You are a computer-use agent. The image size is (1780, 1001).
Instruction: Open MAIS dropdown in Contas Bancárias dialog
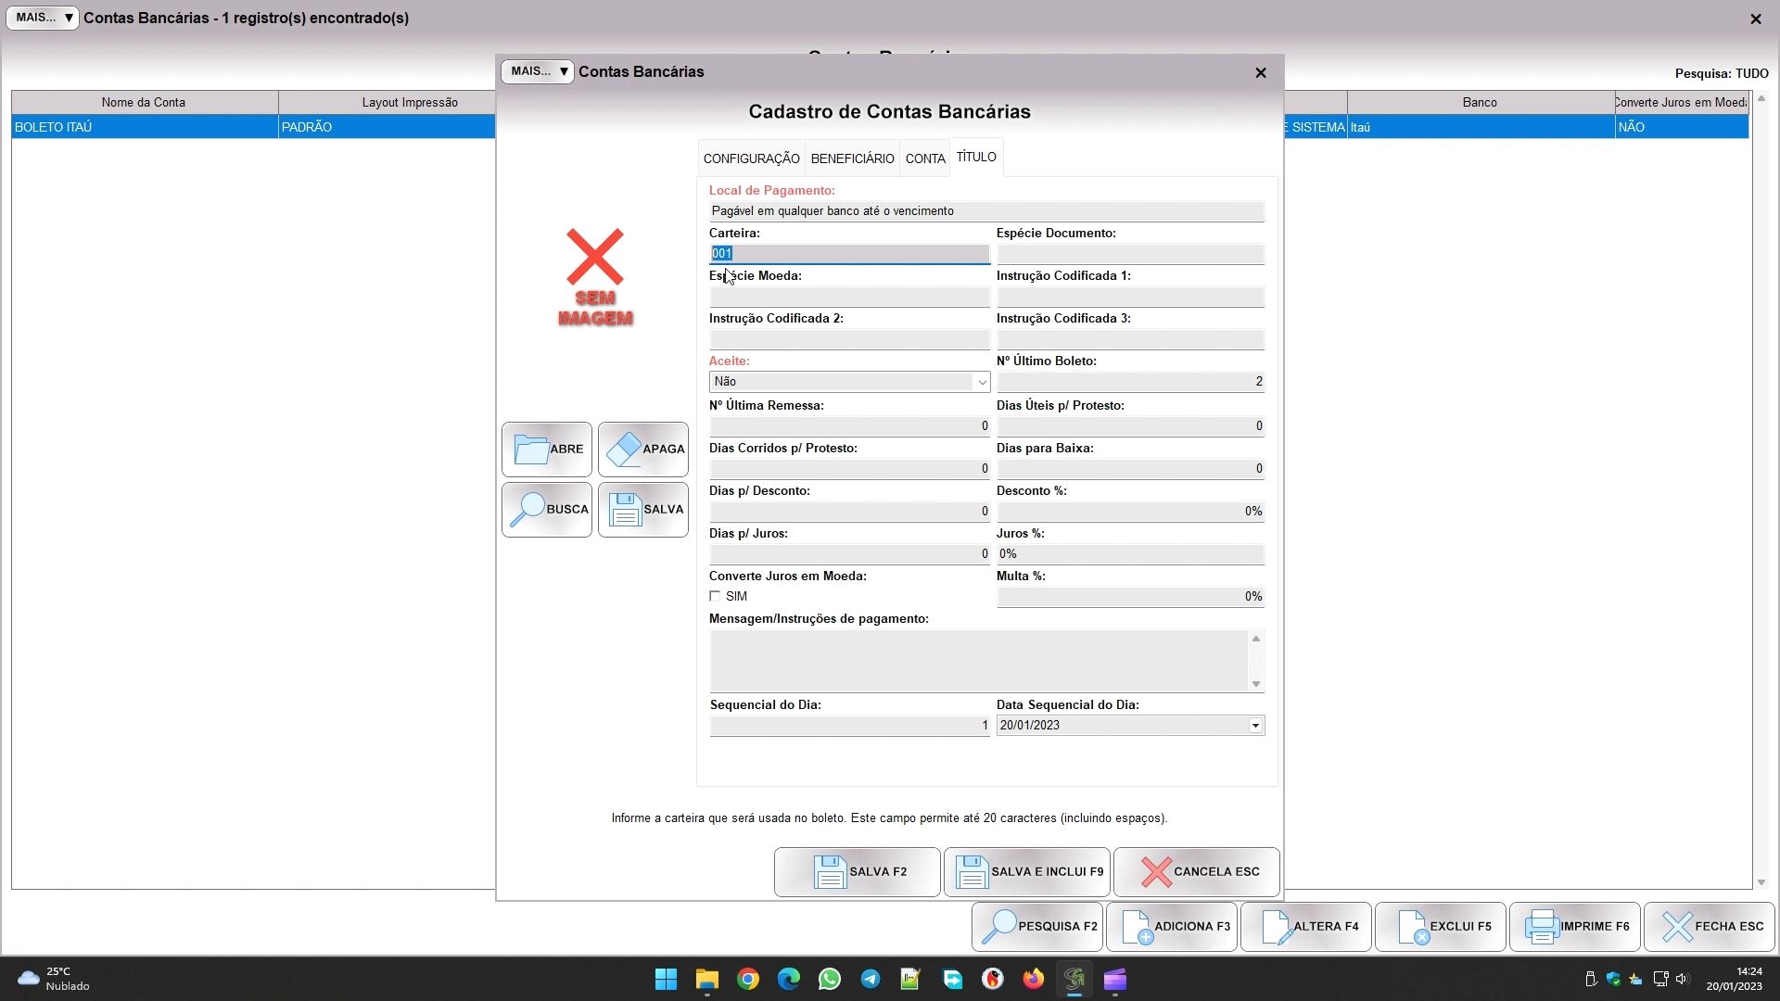pyautogui.click(x=539, y=71)
